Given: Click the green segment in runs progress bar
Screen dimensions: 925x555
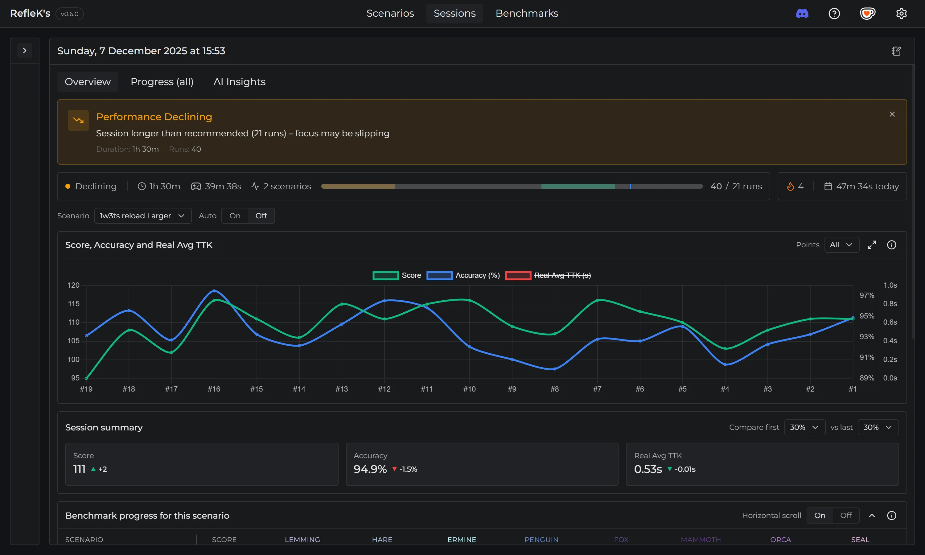Looking at the screenshot, I should (578, 186).
